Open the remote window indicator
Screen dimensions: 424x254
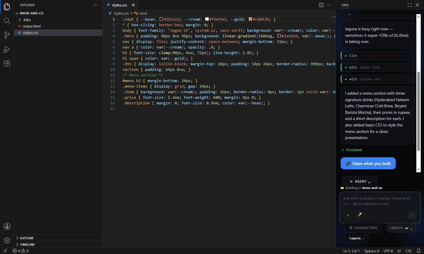(5, 251)
